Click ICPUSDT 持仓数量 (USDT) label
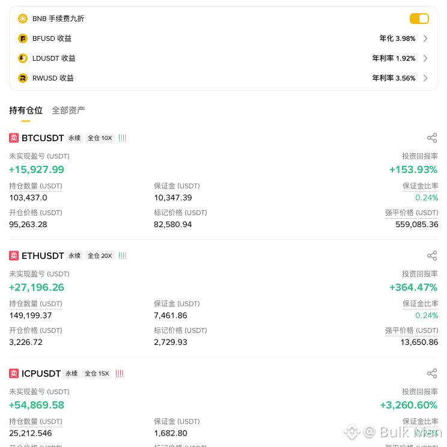 [35, 421]
